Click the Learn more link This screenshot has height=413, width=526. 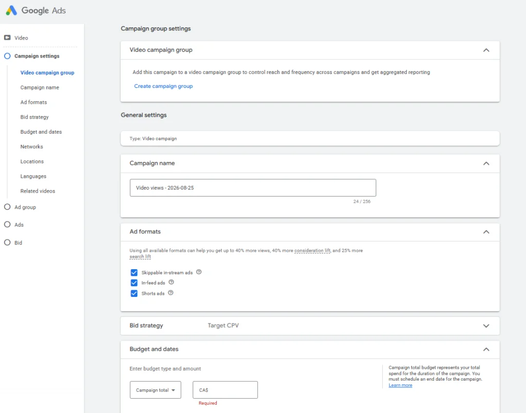[x=400, y=385]
